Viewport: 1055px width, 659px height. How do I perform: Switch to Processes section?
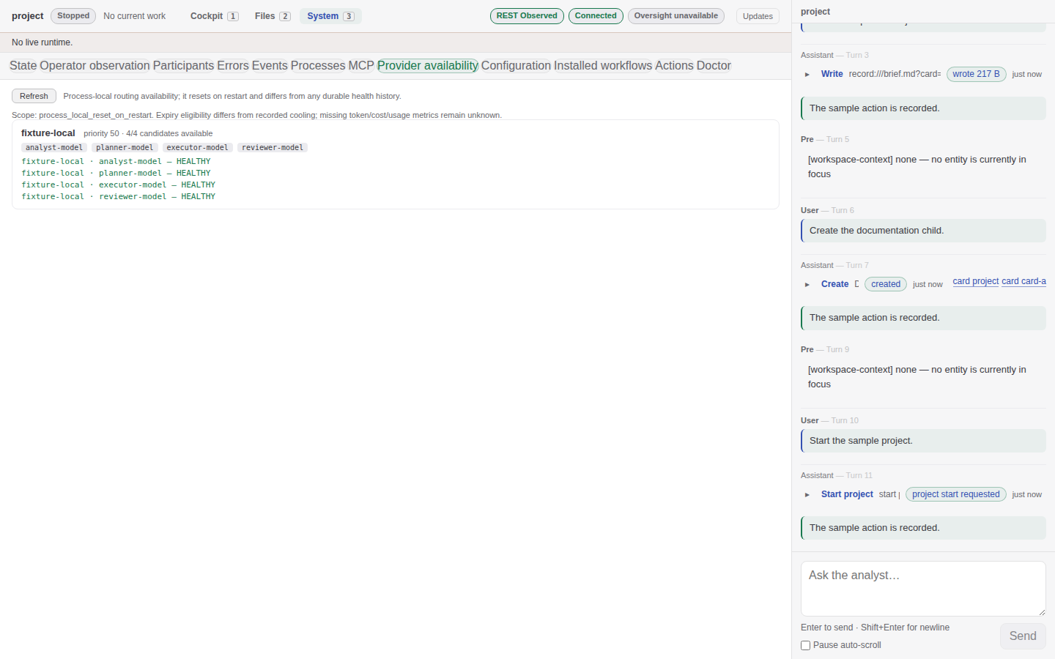coord(318,66)
